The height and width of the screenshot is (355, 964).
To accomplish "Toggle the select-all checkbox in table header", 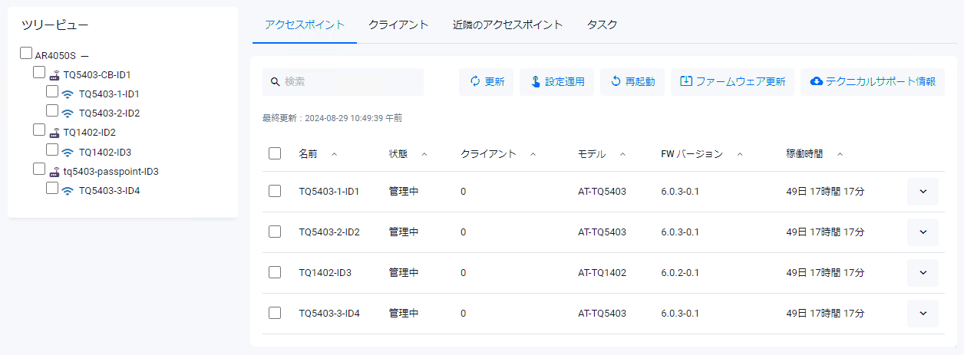I will click(275, 154).
